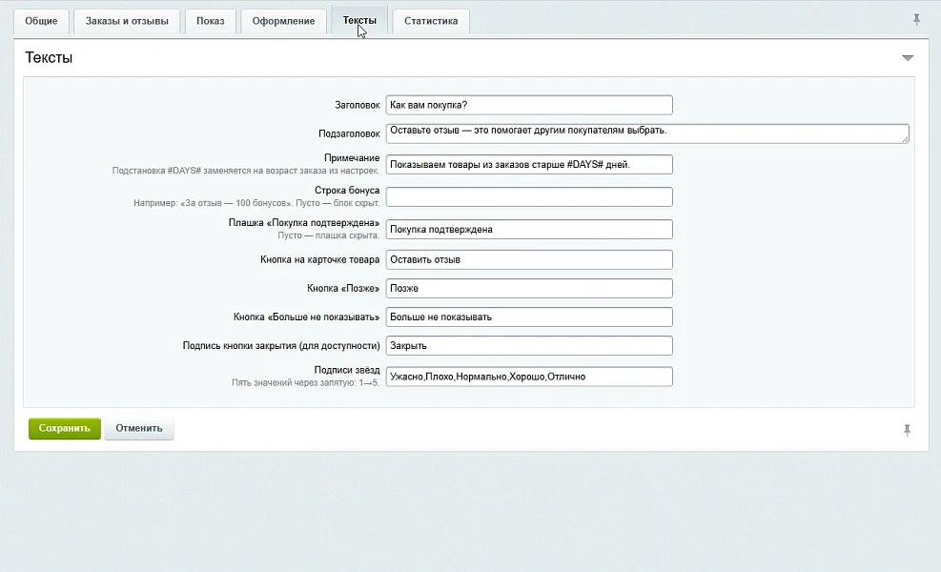
Task: Click into the Подзаголовок text area
Action: (647, 133)
